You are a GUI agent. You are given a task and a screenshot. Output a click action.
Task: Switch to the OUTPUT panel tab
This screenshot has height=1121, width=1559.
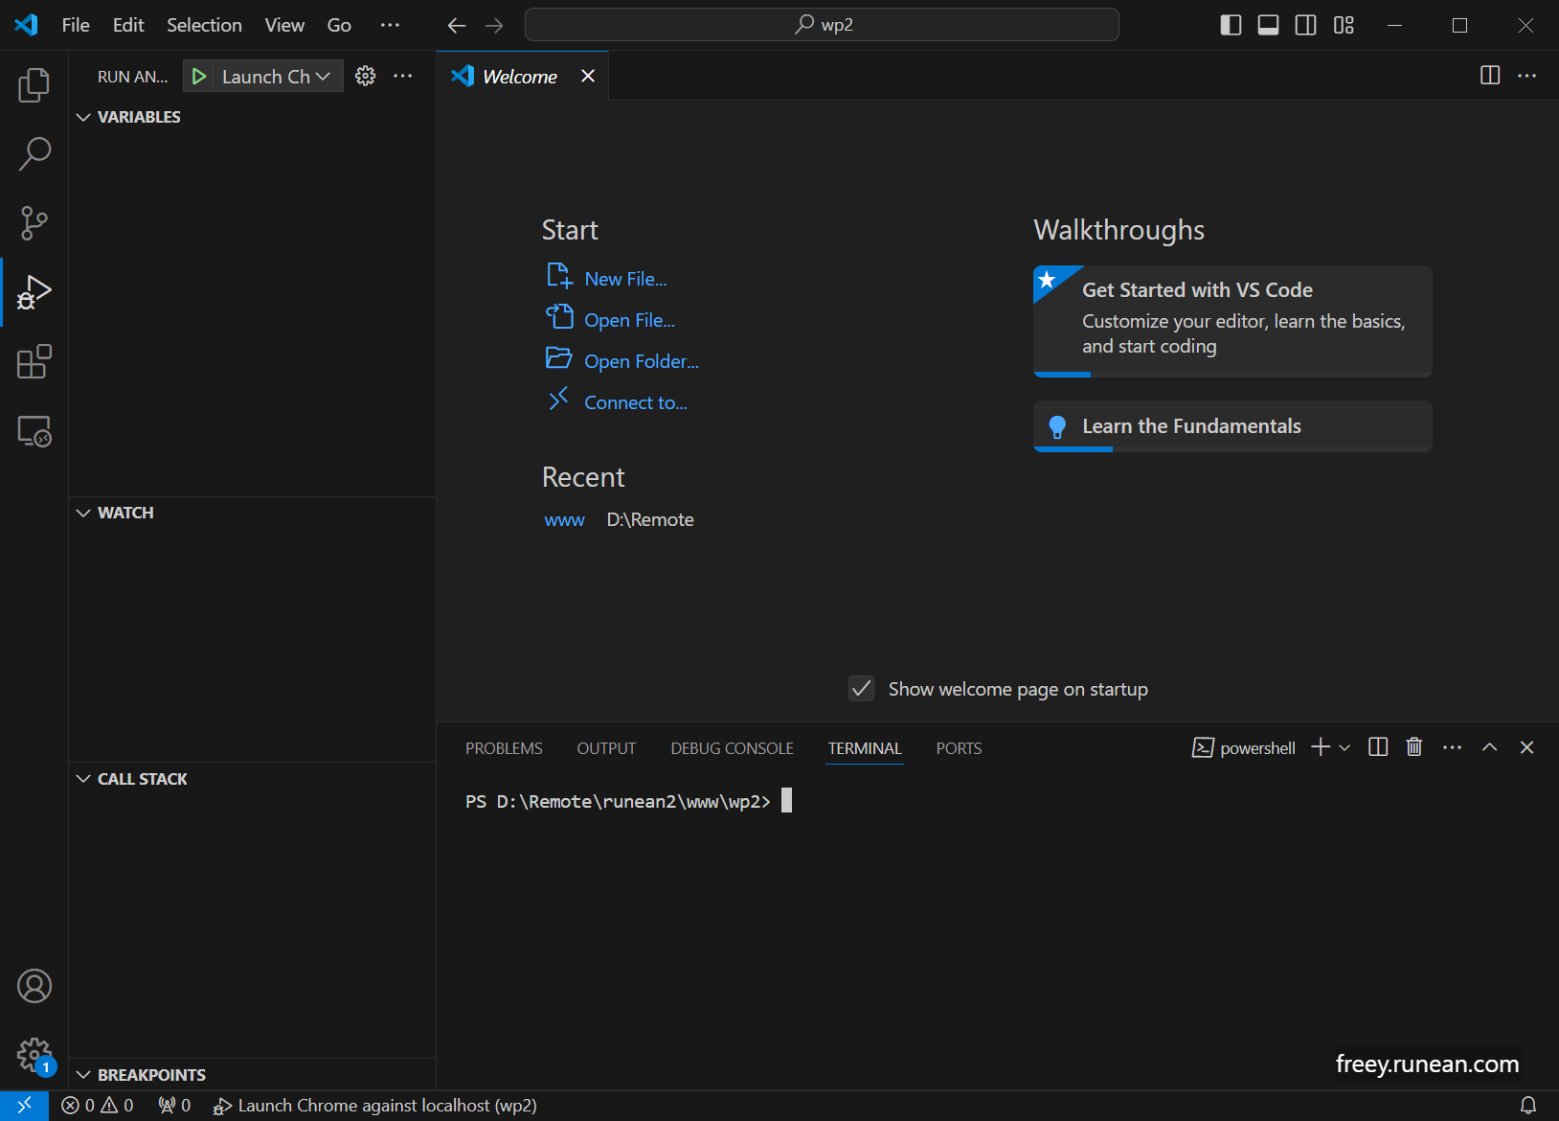(606, 748)
